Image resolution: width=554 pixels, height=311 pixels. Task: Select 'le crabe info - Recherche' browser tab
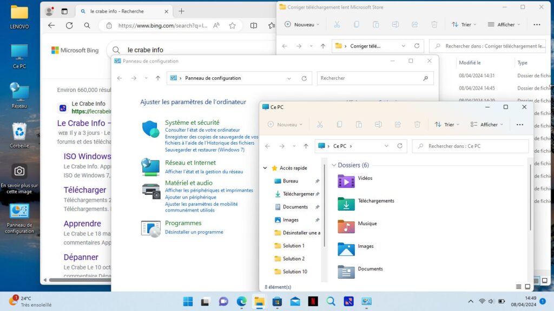point(124,11)
